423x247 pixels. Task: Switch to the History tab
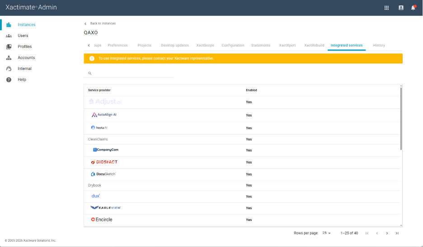click(x=379, y=45)
